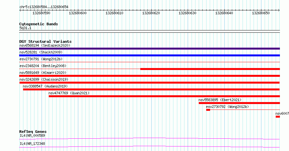The width and height of the screenshot is (289, 151).
Task: Click ruler tick label 132680600
Action: pos(78,13)
